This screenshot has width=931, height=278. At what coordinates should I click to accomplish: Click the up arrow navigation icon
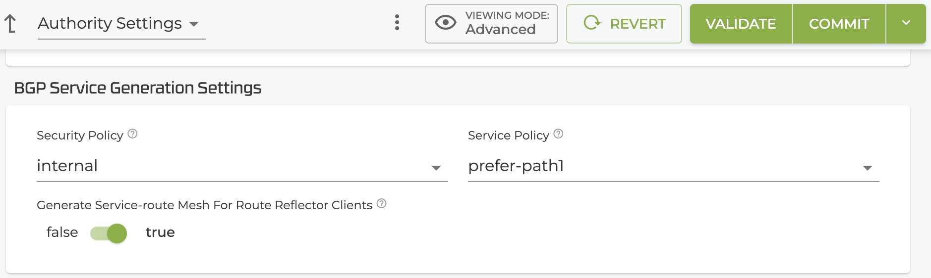(x=10, y=23)
